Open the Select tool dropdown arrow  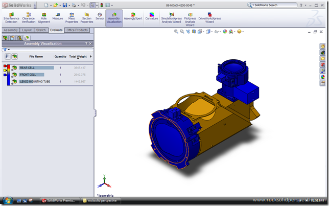click(97, 5)
